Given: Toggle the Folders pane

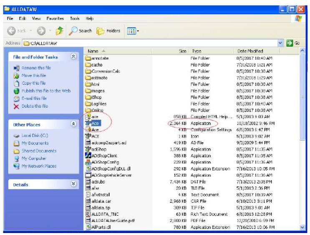Looking at the screenshot, I should coord(108,31).
